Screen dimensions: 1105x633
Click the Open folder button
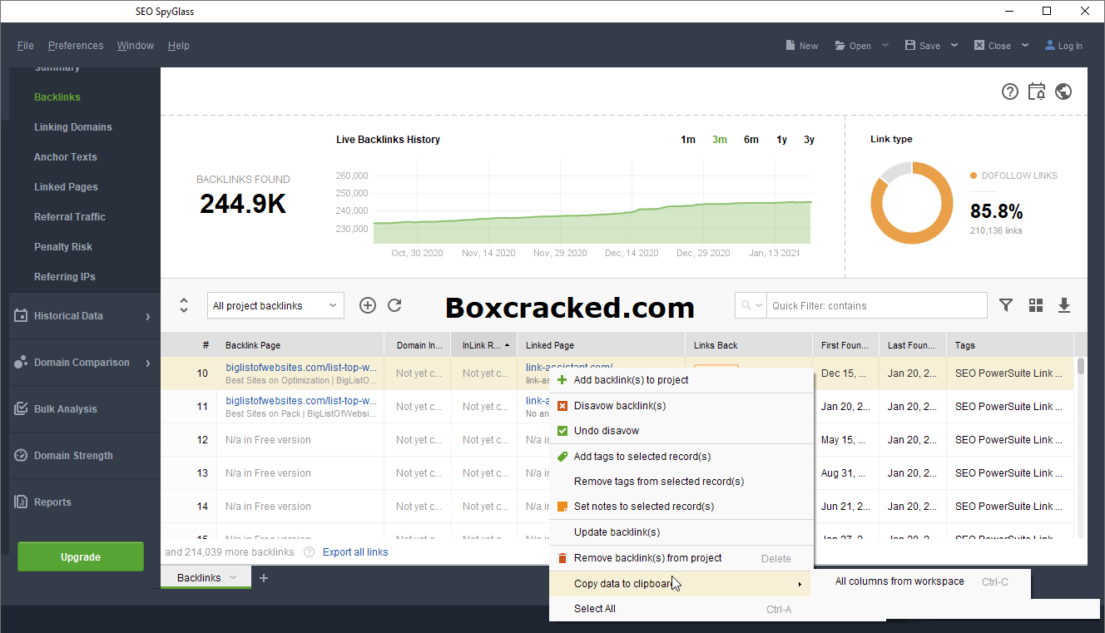click(853, 46)
